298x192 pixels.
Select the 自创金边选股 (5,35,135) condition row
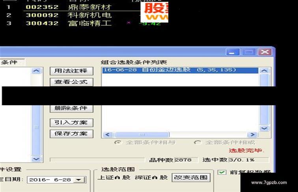tap(180, 70)
